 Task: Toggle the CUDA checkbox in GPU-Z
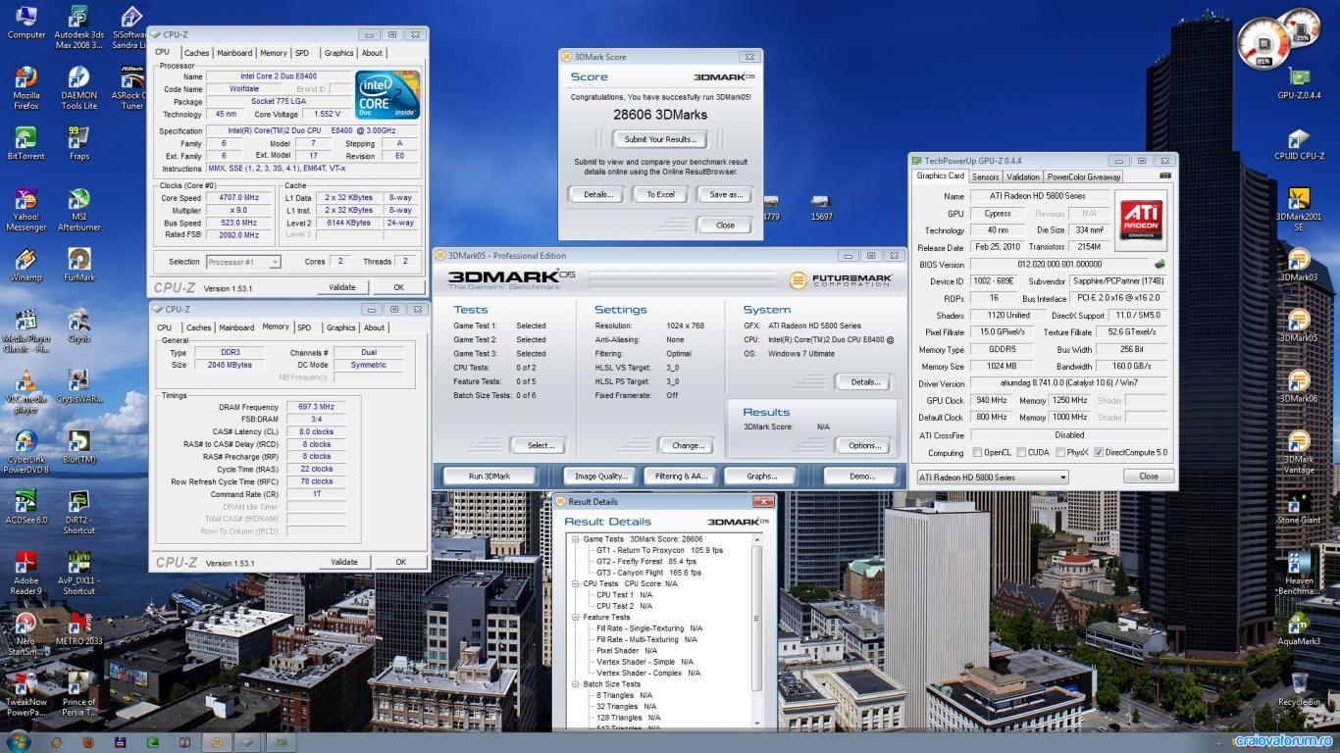(x=1021, y=453)
